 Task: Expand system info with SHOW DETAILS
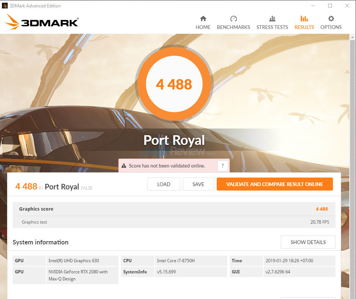308,242
